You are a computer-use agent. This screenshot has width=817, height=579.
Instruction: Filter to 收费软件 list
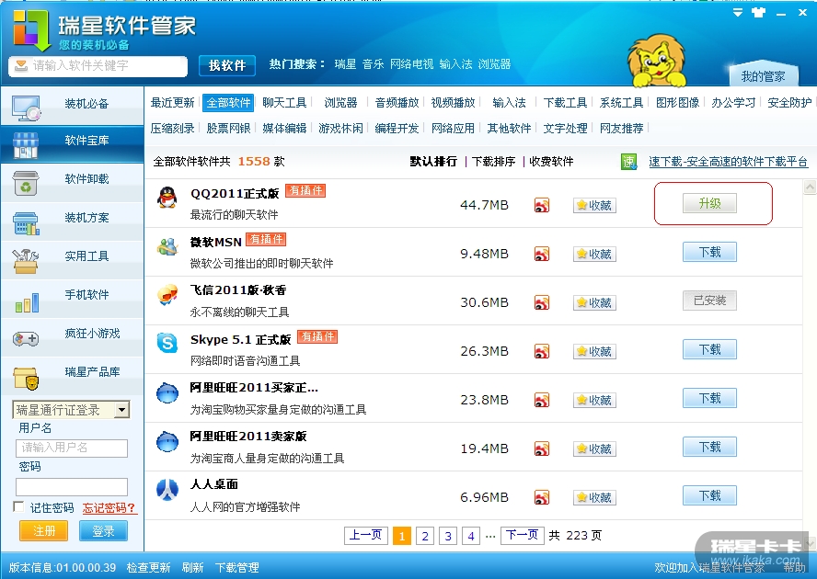pos(551,162)
